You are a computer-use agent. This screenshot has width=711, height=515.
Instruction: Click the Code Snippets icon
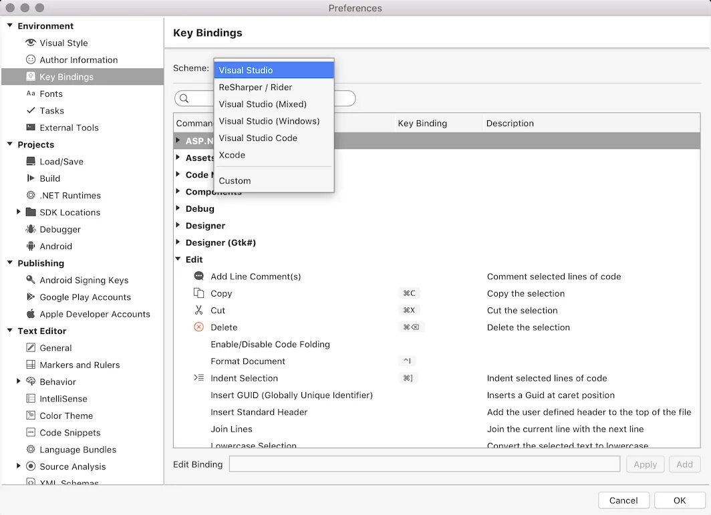31,432
